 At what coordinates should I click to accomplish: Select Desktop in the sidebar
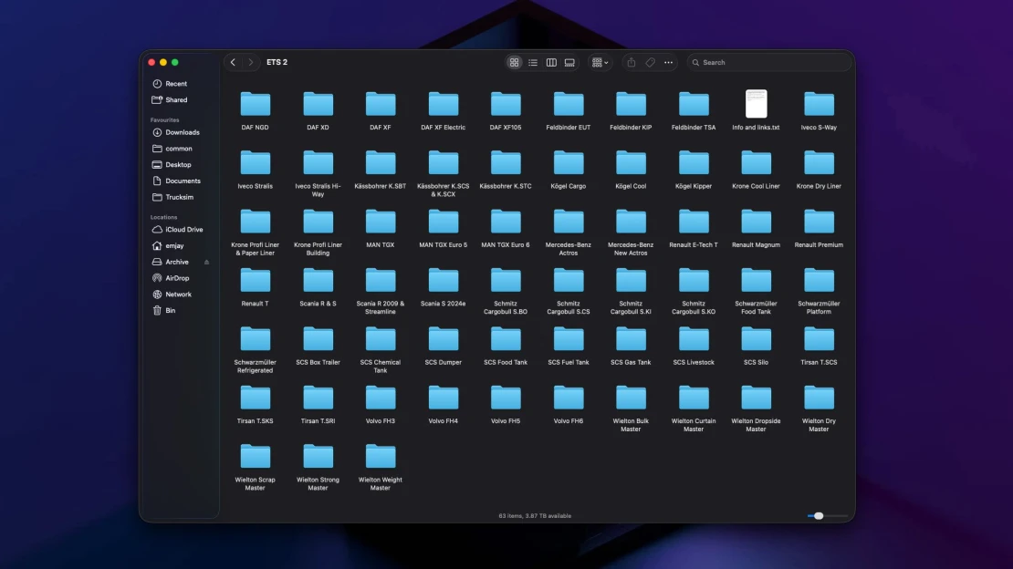tap(179, 165)
